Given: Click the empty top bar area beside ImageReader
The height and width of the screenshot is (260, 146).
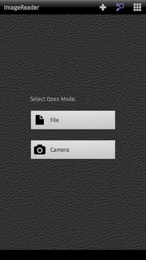Looking at the screenshot, I should [x=69, y=7].
